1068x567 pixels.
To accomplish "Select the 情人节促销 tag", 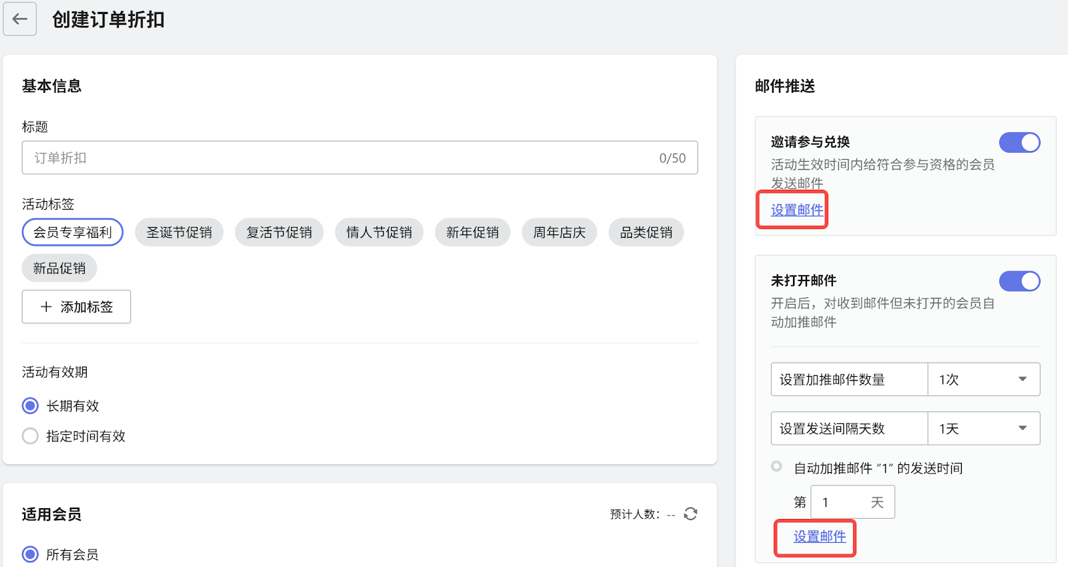I will click(379, 232).
